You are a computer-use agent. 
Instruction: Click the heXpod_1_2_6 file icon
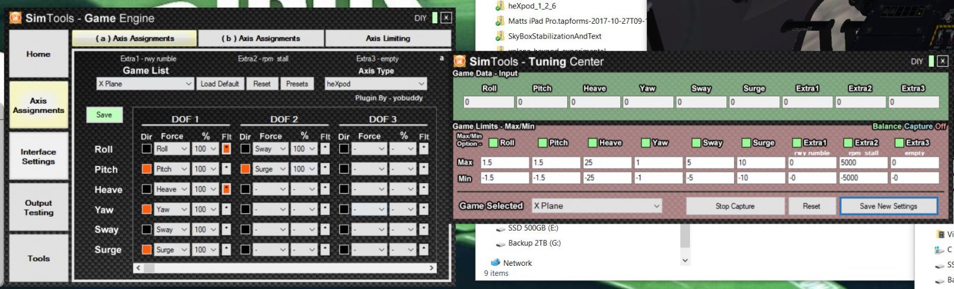click(x=500, y=6)
